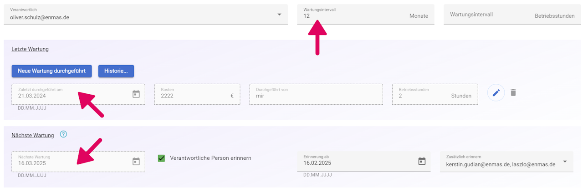Screen dimensions: 583x193
Task: Click Neue Wartung durchgeführt button
Action: coord(51,71)
